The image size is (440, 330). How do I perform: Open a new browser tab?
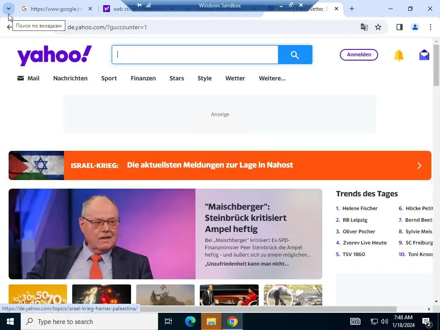(351, 9)
